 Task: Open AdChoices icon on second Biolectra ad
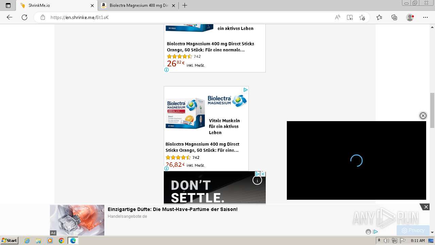point(245,90)
